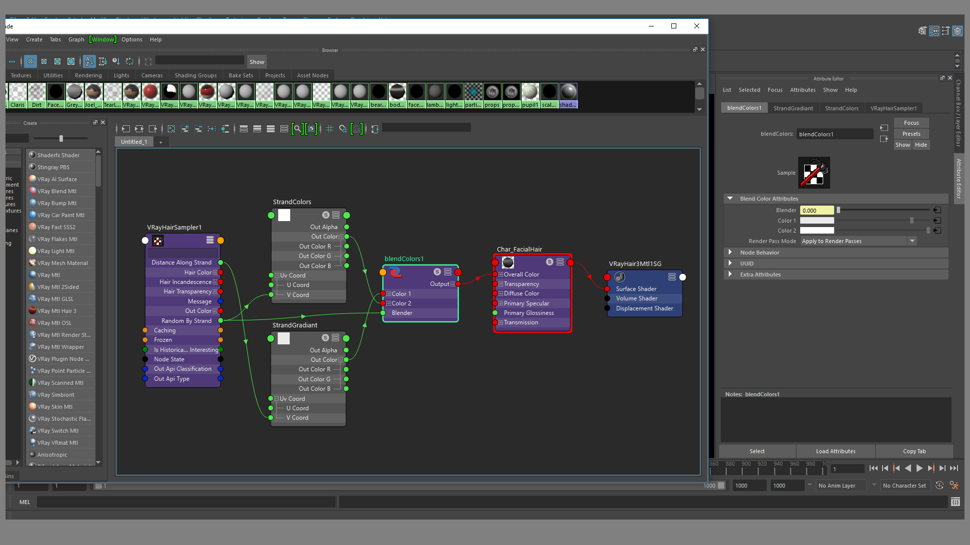Click the Blender value field

click(x=817, y=210)
